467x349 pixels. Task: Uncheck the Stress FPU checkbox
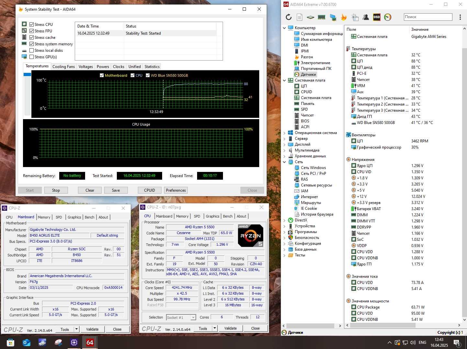(31, 31)
